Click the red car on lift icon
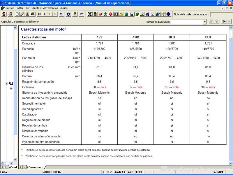The height and width of the screenshot is (175, 233). coord(142,14)
